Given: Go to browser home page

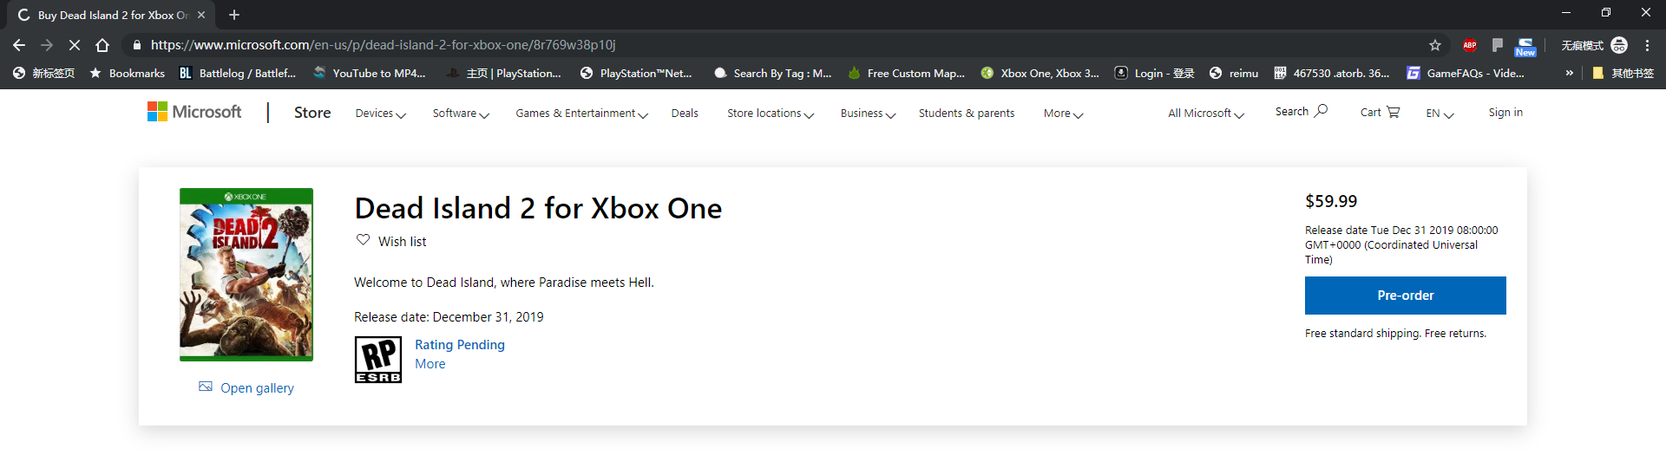Looking at the screenshot, I should pyautogui.click(x=102, y=45).
